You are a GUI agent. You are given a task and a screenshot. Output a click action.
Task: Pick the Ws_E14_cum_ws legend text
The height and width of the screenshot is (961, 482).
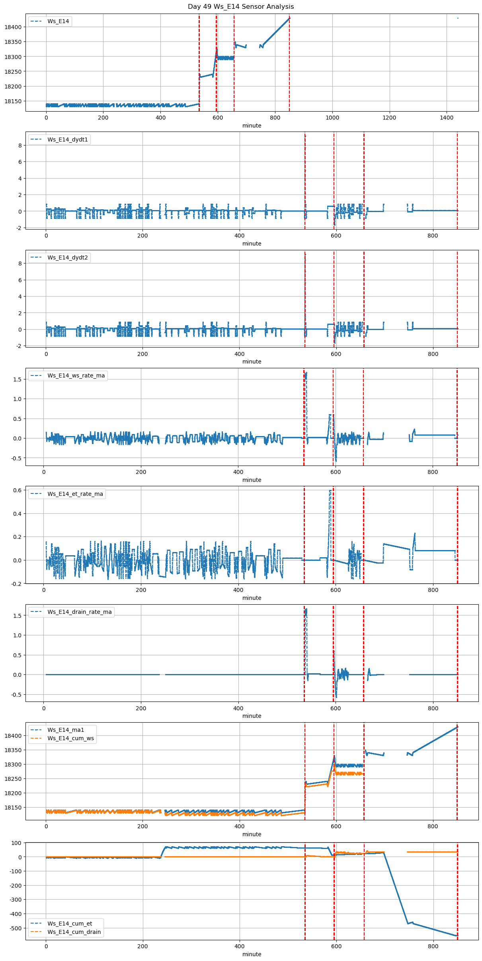(x=71, y=738)
